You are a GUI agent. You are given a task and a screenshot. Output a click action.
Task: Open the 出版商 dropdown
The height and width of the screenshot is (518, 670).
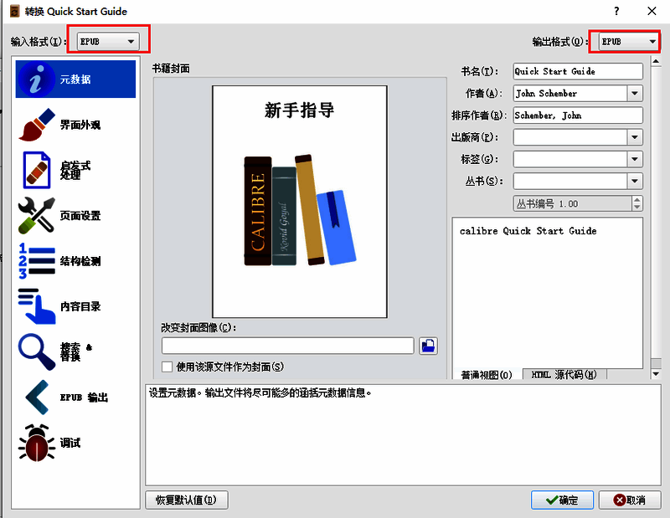(x=636, y=136)
